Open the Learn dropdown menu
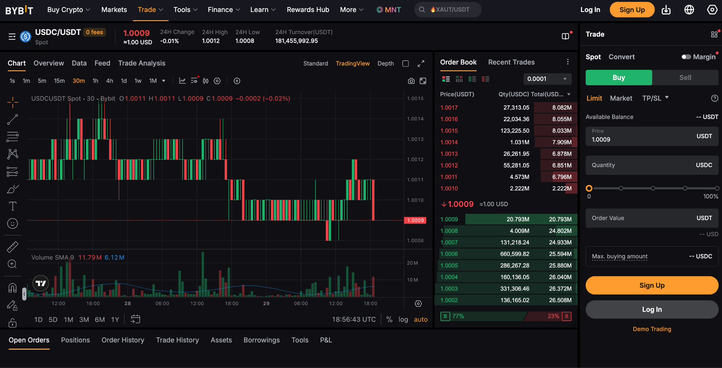Screen dimensions: 722x368 tap(263, 10)
